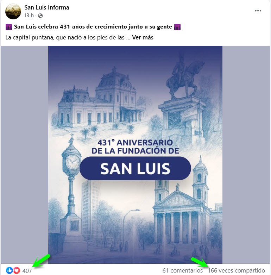
Task: Click the purple emoji before the headline
Action: pos(9,27)
